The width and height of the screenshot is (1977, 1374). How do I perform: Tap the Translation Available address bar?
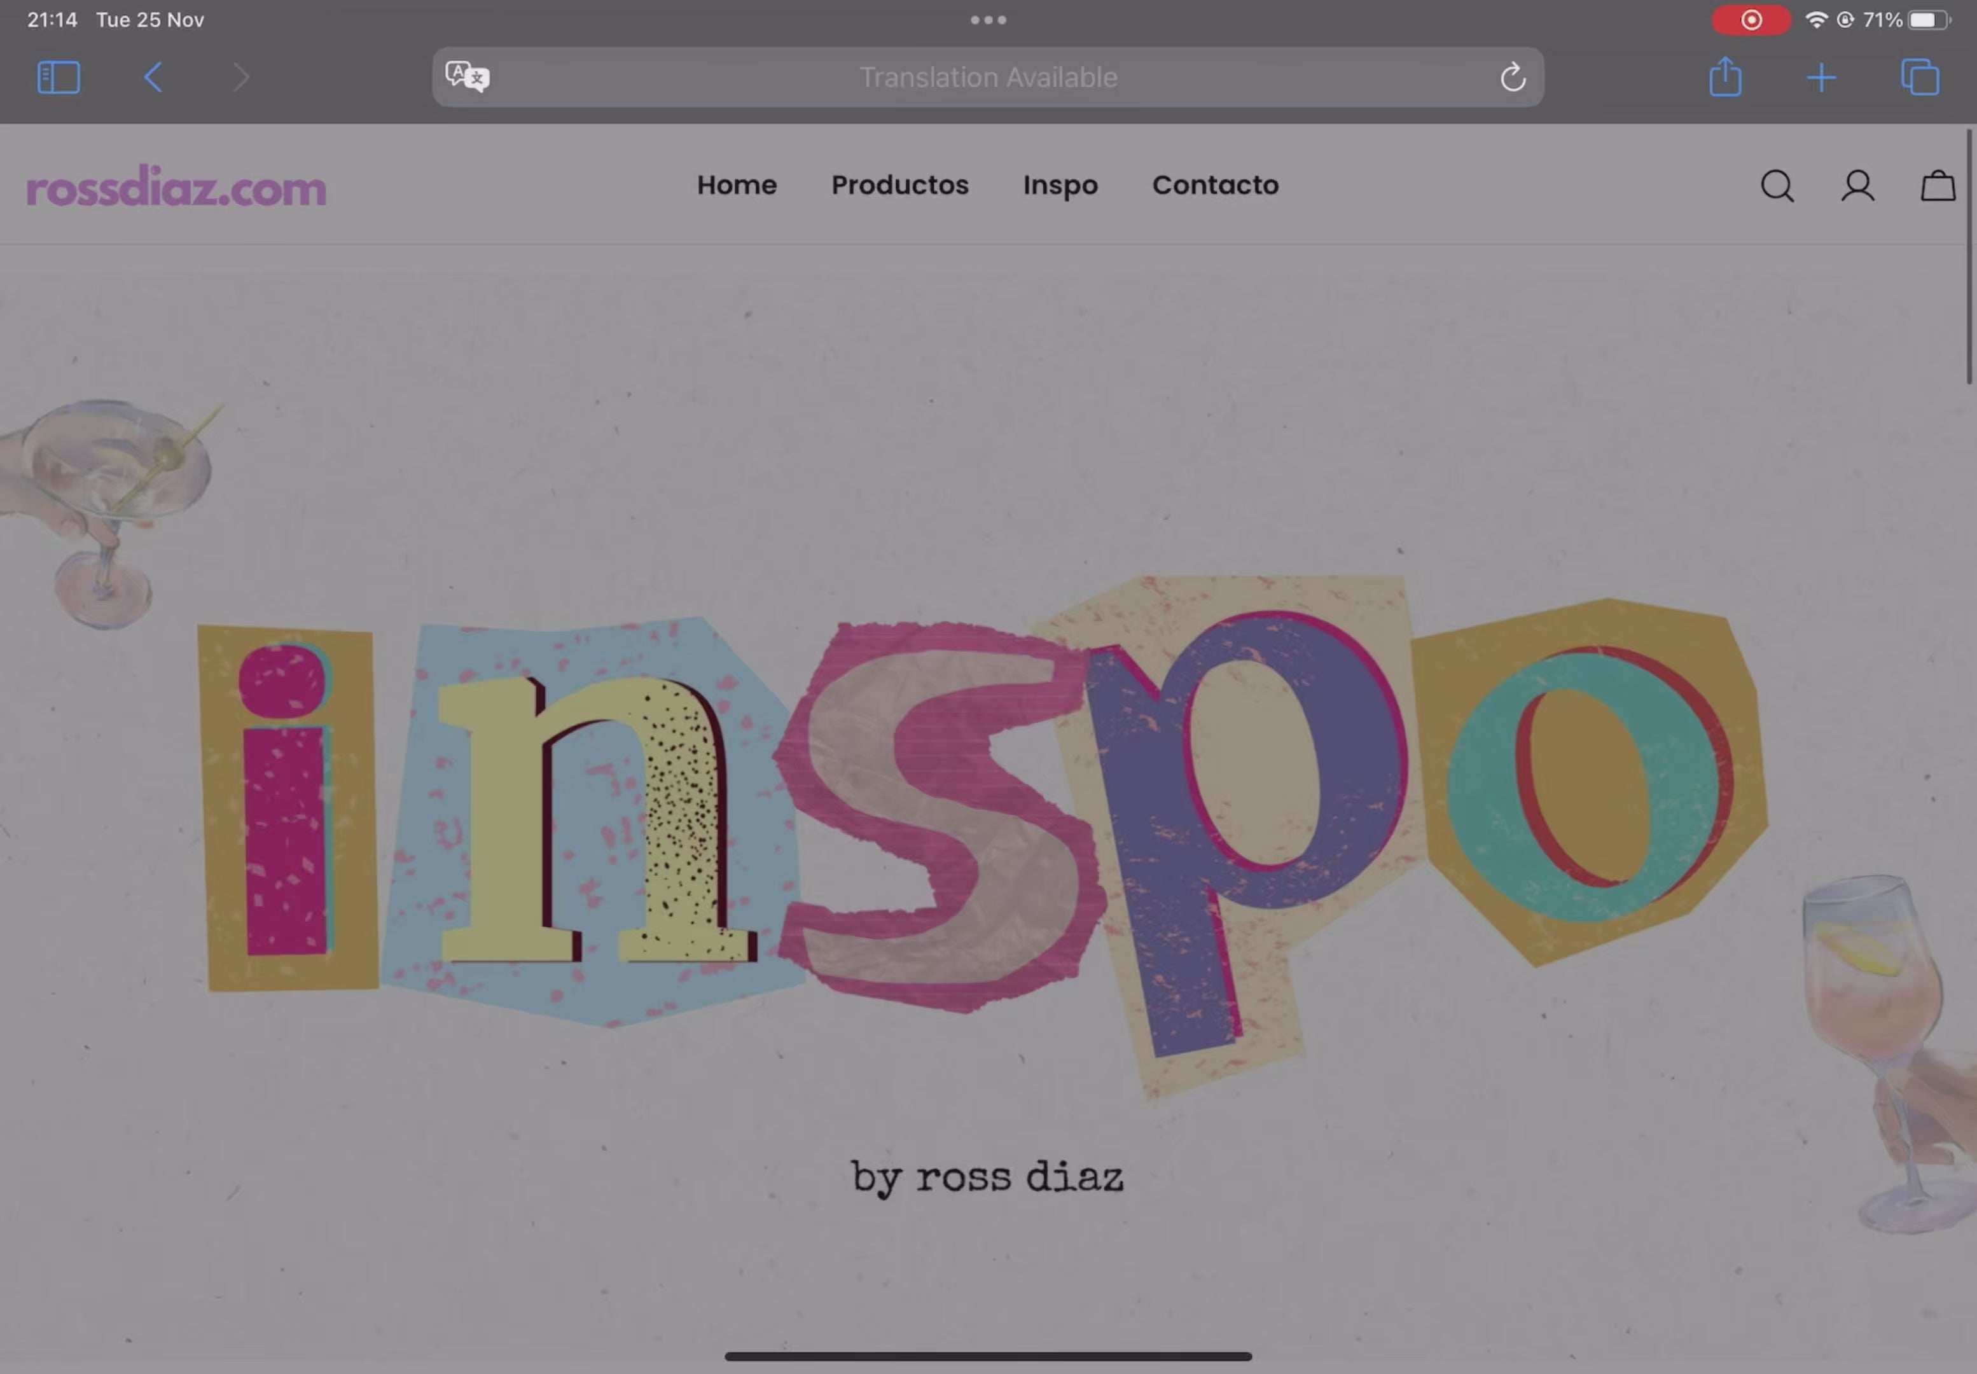(988, 78)
